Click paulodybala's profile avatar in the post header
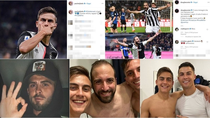The image size is (210, 118). [71, 3]
